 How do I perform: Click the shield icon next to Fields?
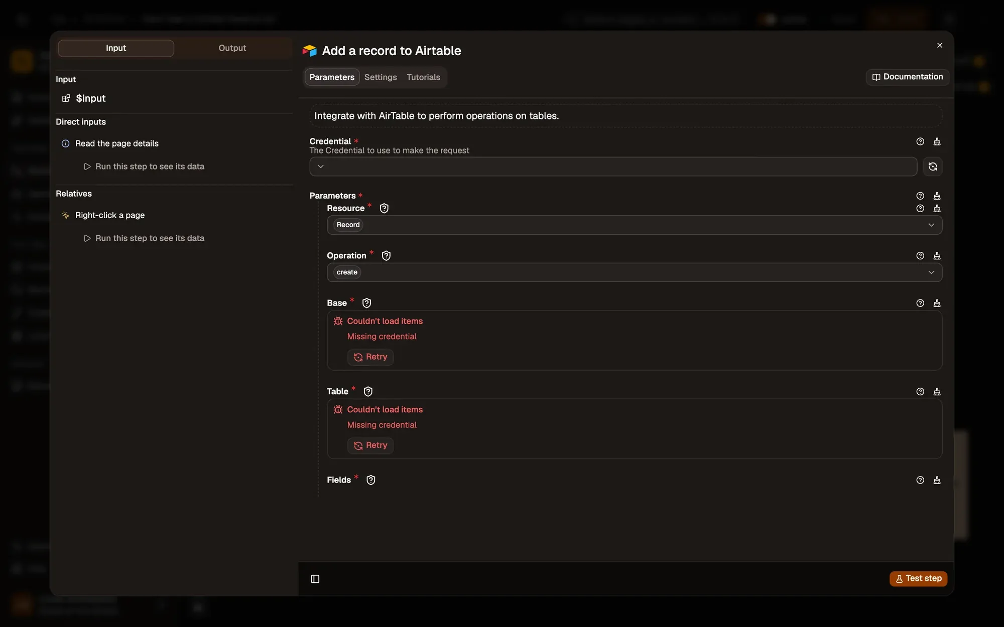[x=371, y=480]
